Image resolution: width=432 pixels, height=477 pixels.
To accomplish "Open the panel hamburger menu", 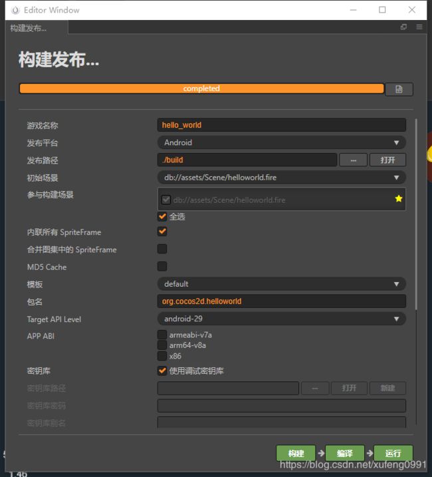I will pos(419,27).
